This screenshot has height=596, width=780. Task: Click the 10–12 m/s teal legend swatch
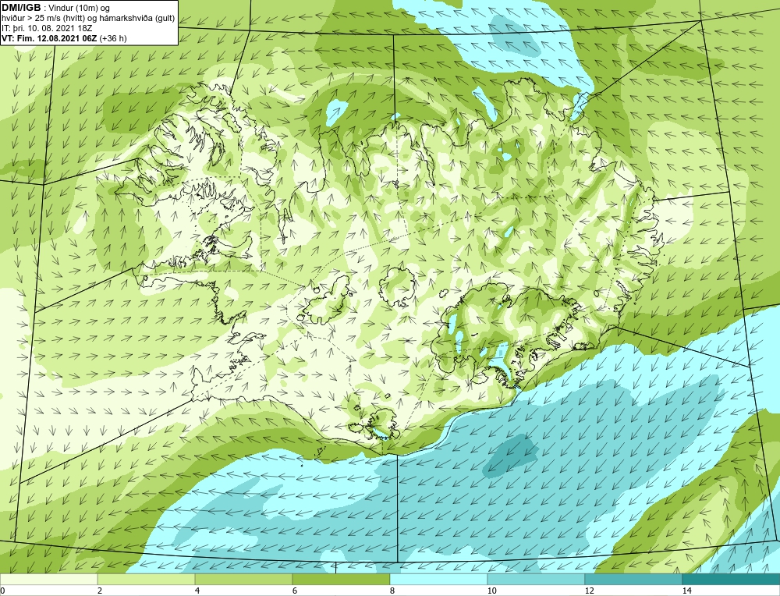(537, 579)
